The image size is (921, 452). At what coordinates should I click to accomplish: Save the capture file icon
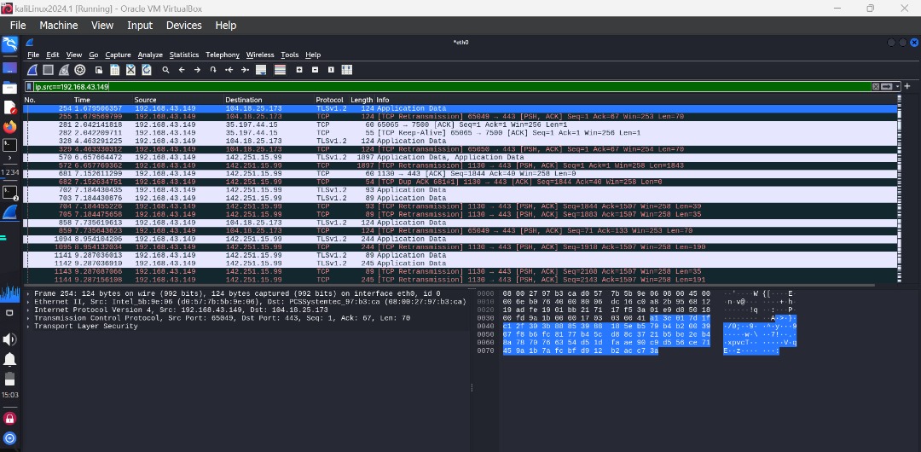pyautogui.click(x=115, y=69)
